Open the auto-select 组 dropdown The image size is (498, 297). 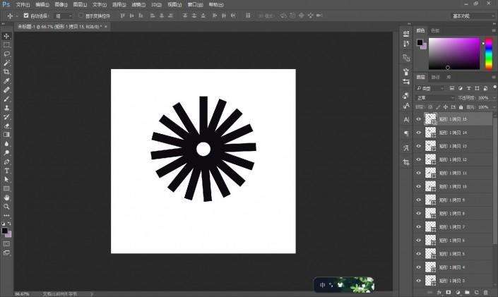[64, 16]
